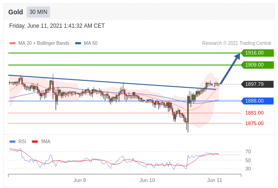Image resolution: width=278 pixels, height=188 pixels.
Task: Select the 1916.00 resistance price label
Action: [257, 53]
